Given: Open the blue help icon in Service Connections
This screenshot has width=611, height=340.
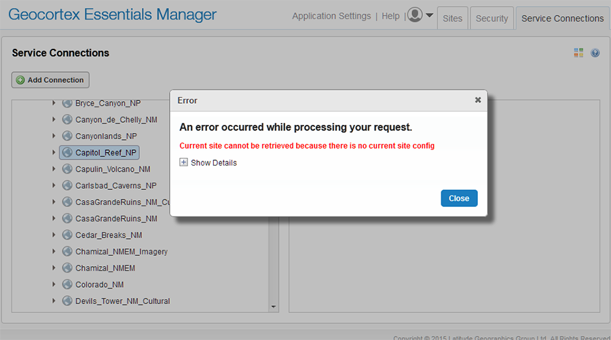Looking at the screenshot, I should pyautogui.click(x=595, y=52).
